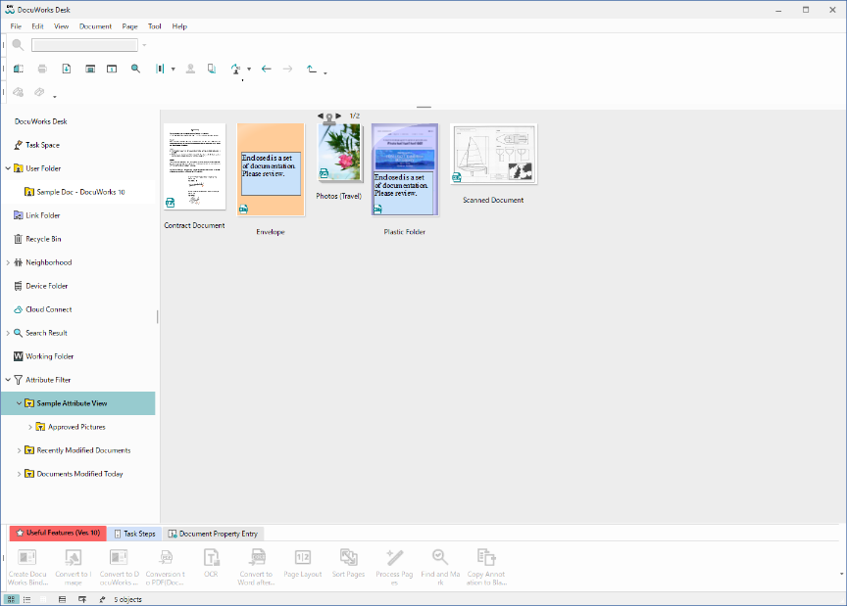The image size is (847, 606).
Task: Expand the Approved Pictures node
Action: 29,427
